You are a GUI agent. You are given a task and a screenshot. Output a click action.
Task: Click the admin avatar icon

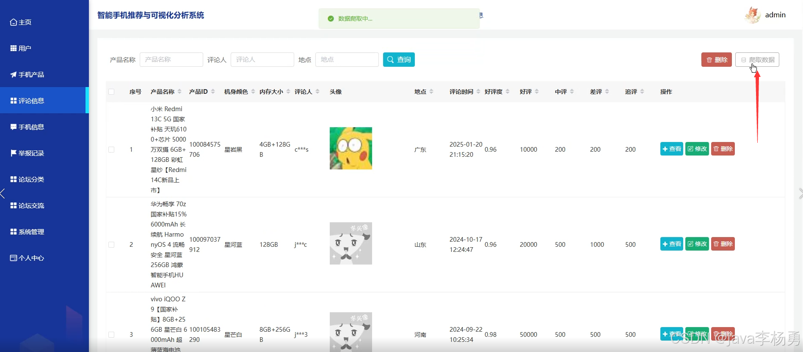753,15
